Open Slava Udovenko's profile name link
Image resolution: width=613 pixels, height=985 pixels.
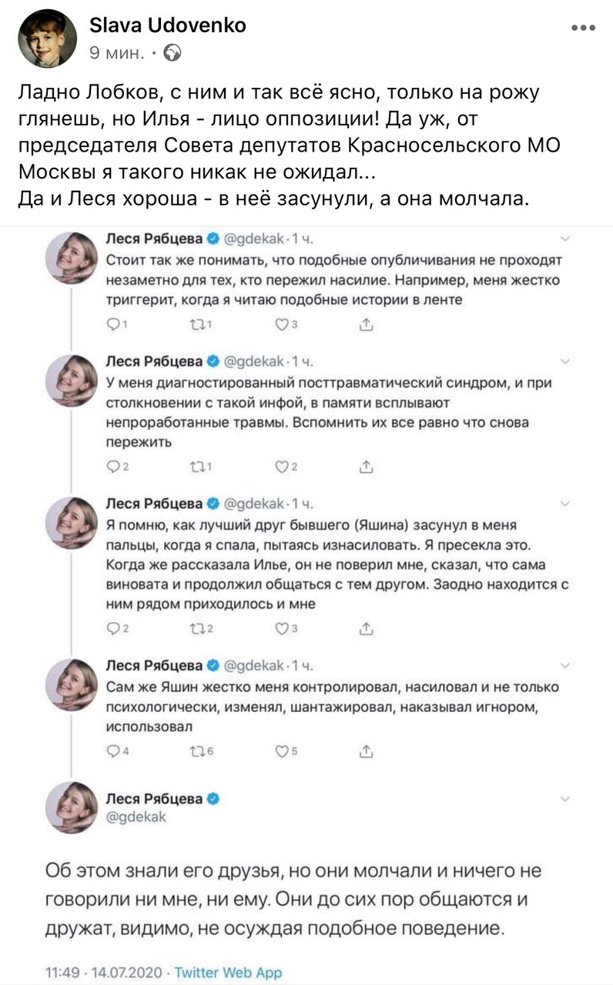(x=169, y=25)
